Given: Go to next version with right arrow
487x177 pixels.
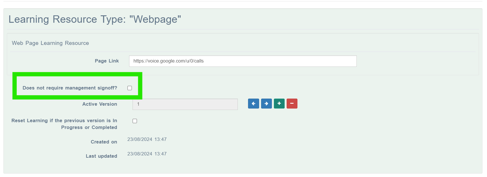Looking at the screenshot, I should click(266, 104).
